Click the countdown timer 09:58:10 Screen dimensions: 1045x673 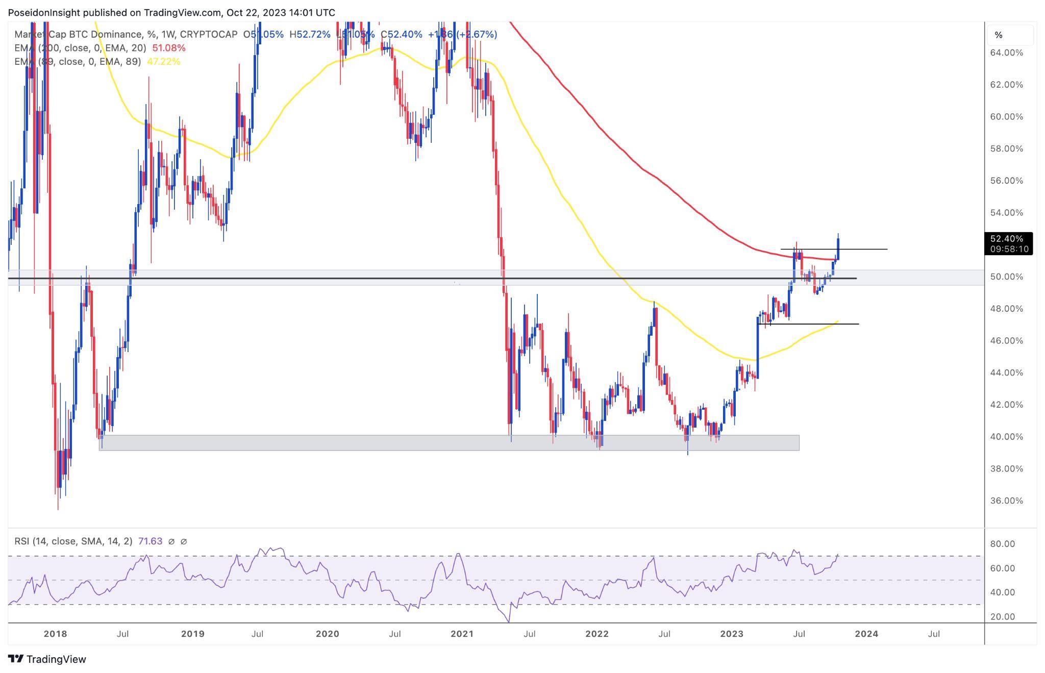1009,249
